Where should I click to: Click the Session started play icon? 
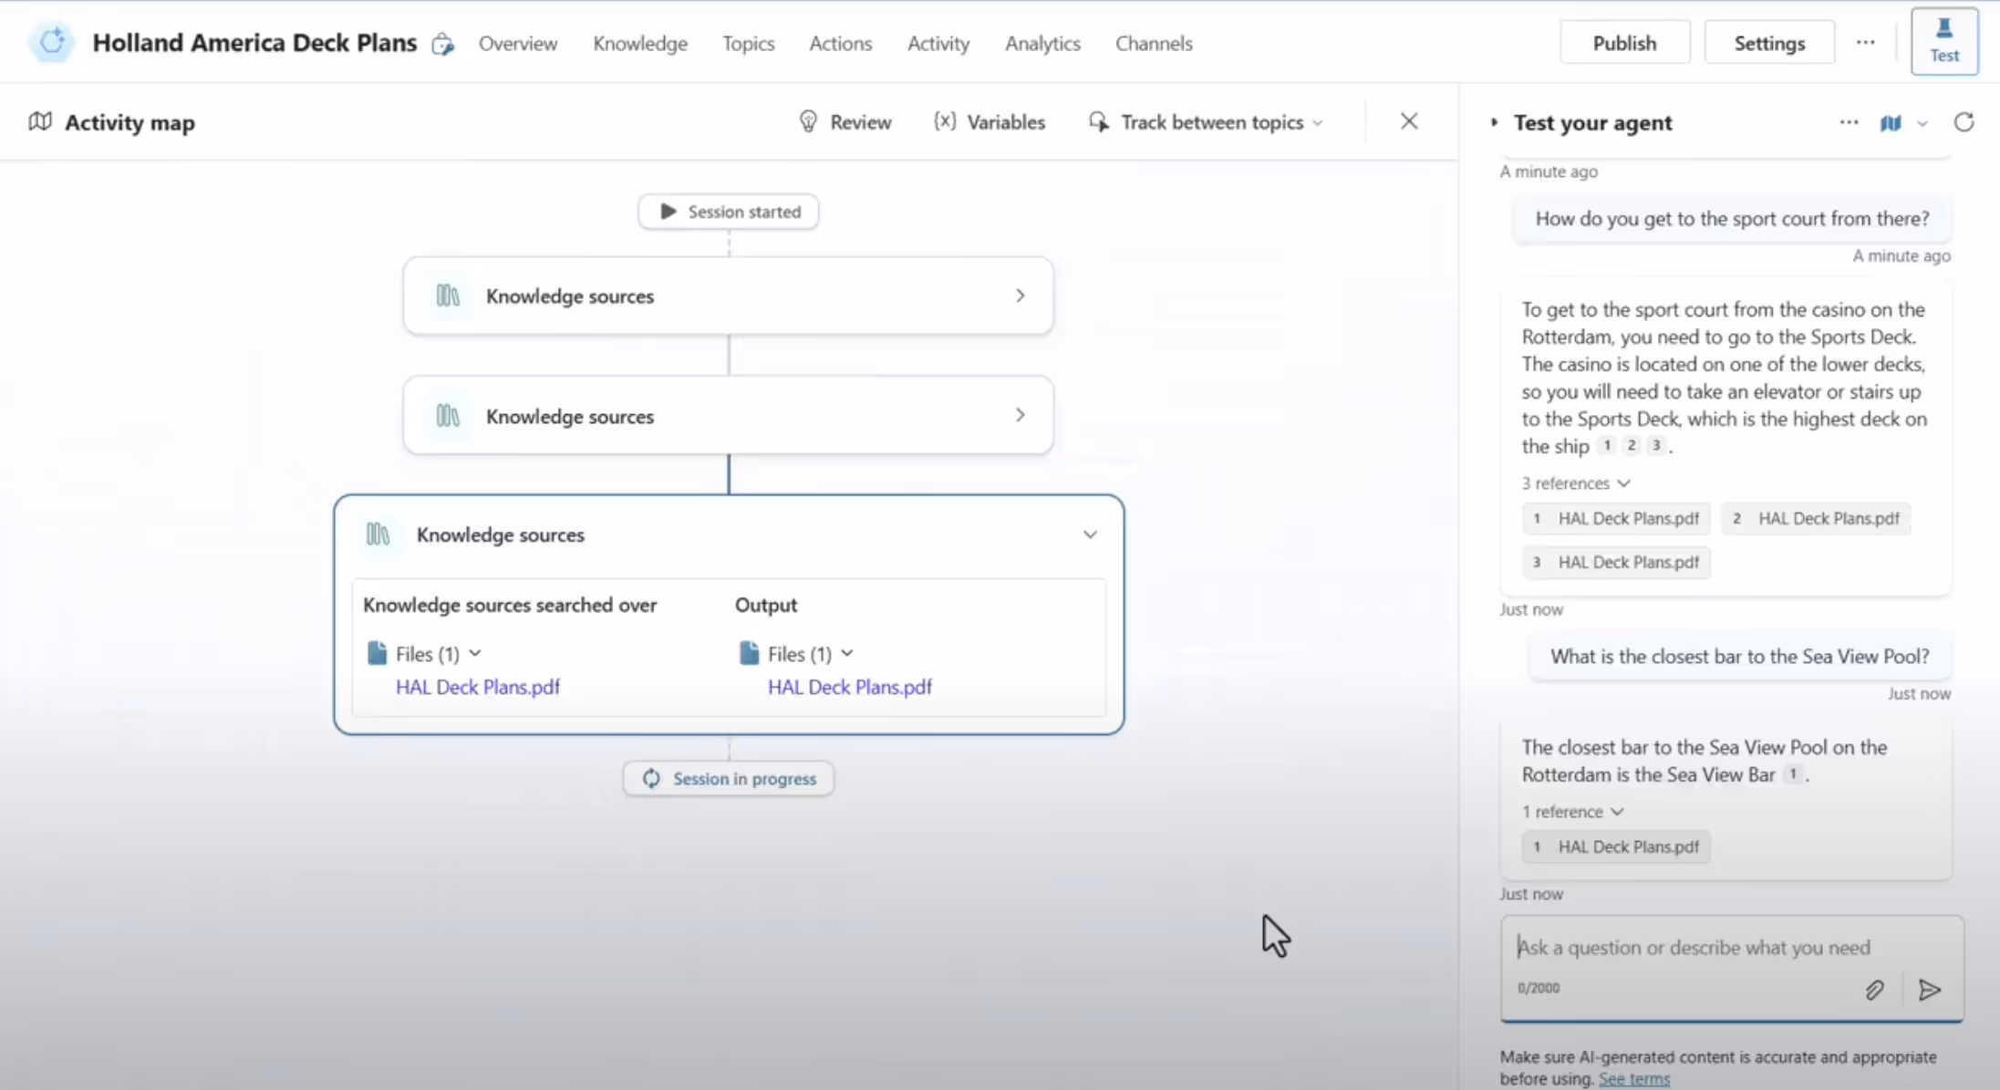point(668,212)
